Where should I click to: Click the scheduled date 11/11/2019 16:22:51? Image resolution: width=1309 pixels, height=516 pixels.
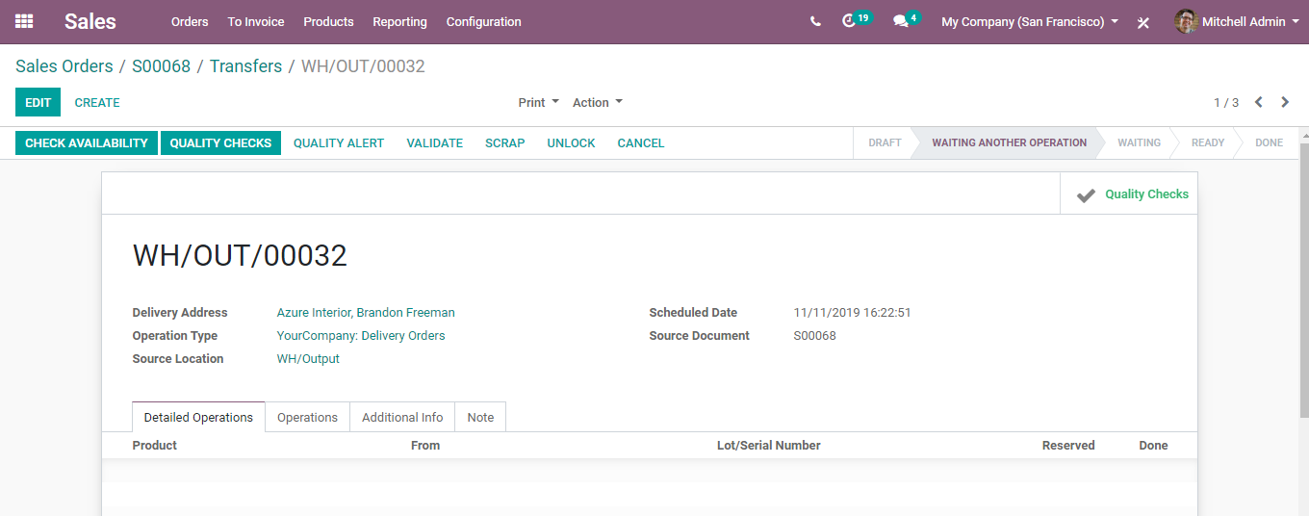coord(852,313)
